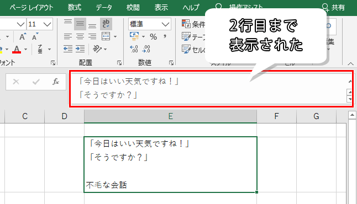
Task: Switch to the データ tab
Action: (x=104, y=8)
